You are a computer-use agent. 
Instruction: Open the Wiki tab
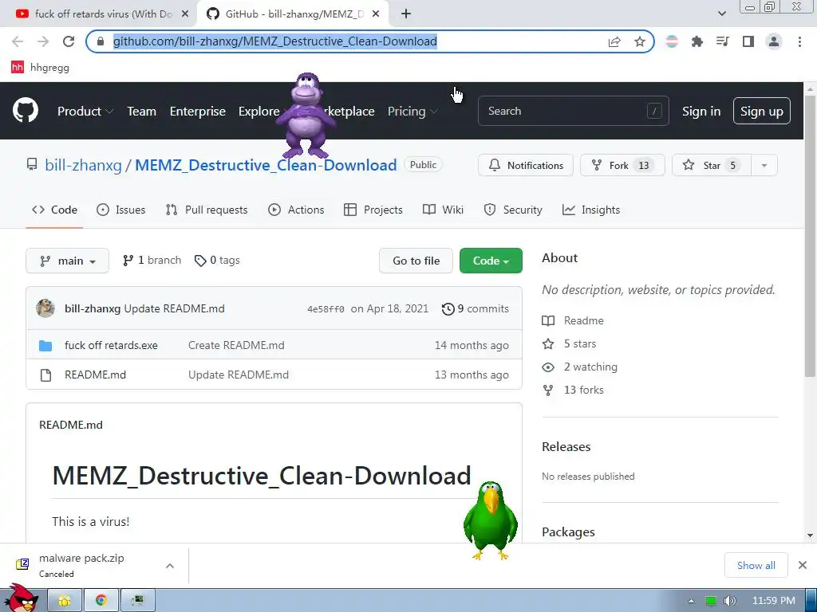[x=443, y=210]
